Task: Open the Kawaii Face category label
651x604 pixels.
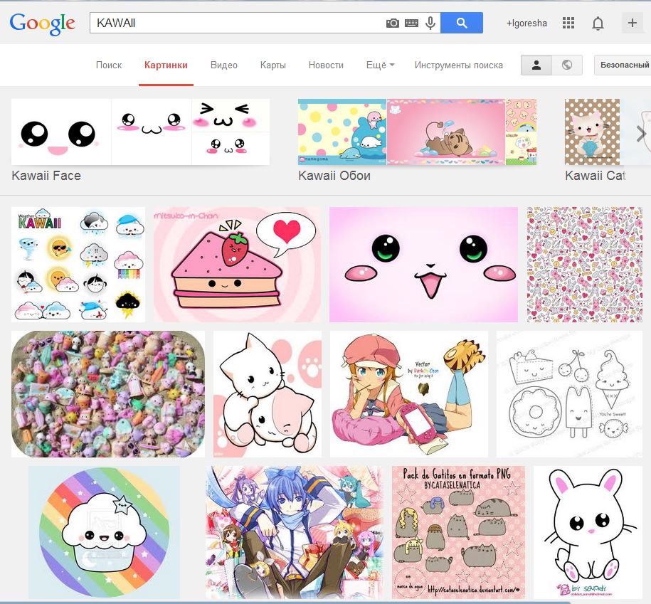Action: (46, 176)
